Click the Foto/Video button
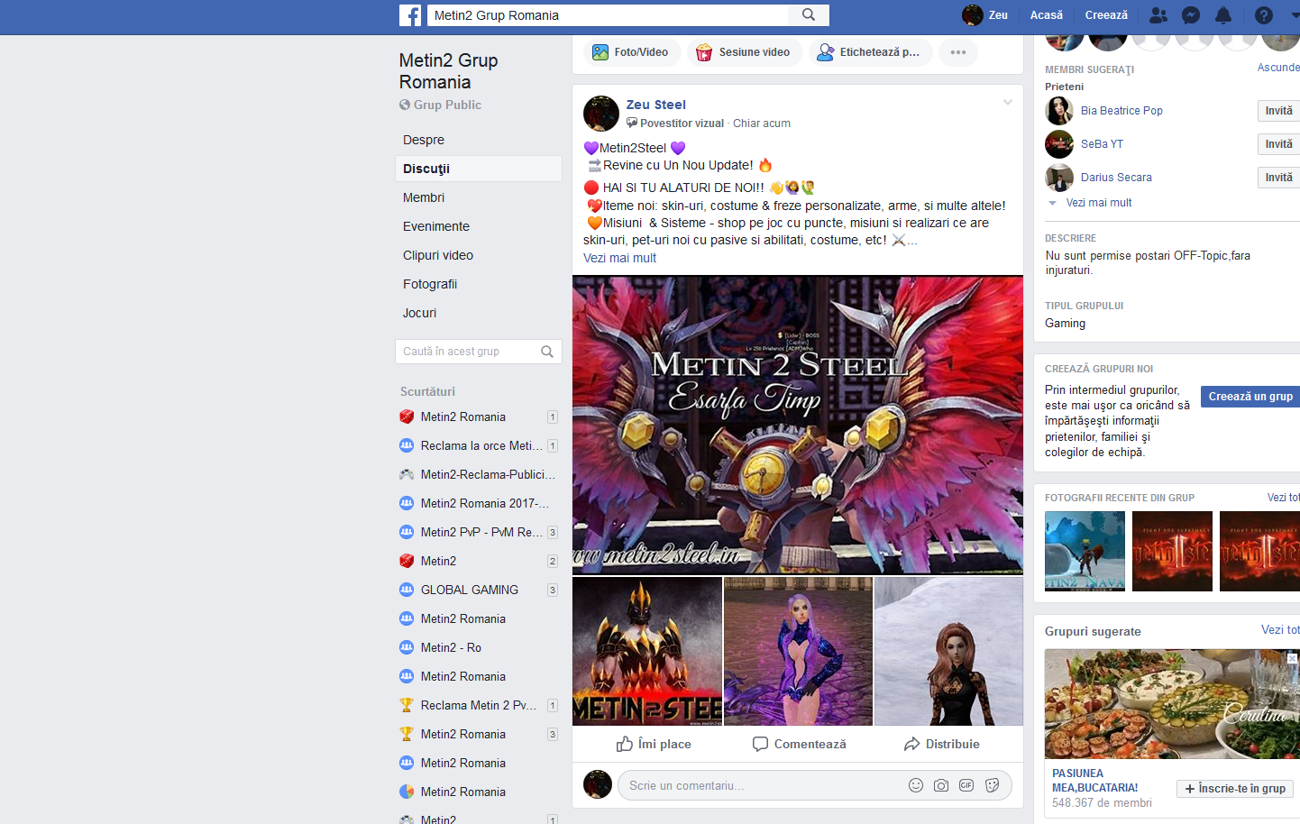Viewport: 1300px width, 824px height. 630,52
